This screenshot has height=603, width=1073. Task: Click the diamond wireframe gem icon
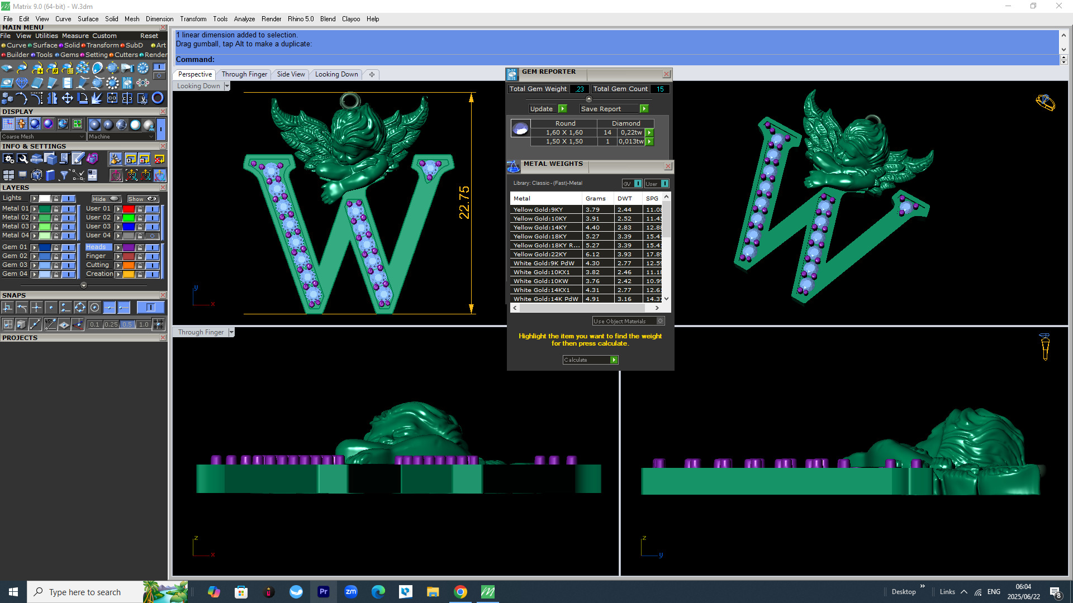point(21,83)
